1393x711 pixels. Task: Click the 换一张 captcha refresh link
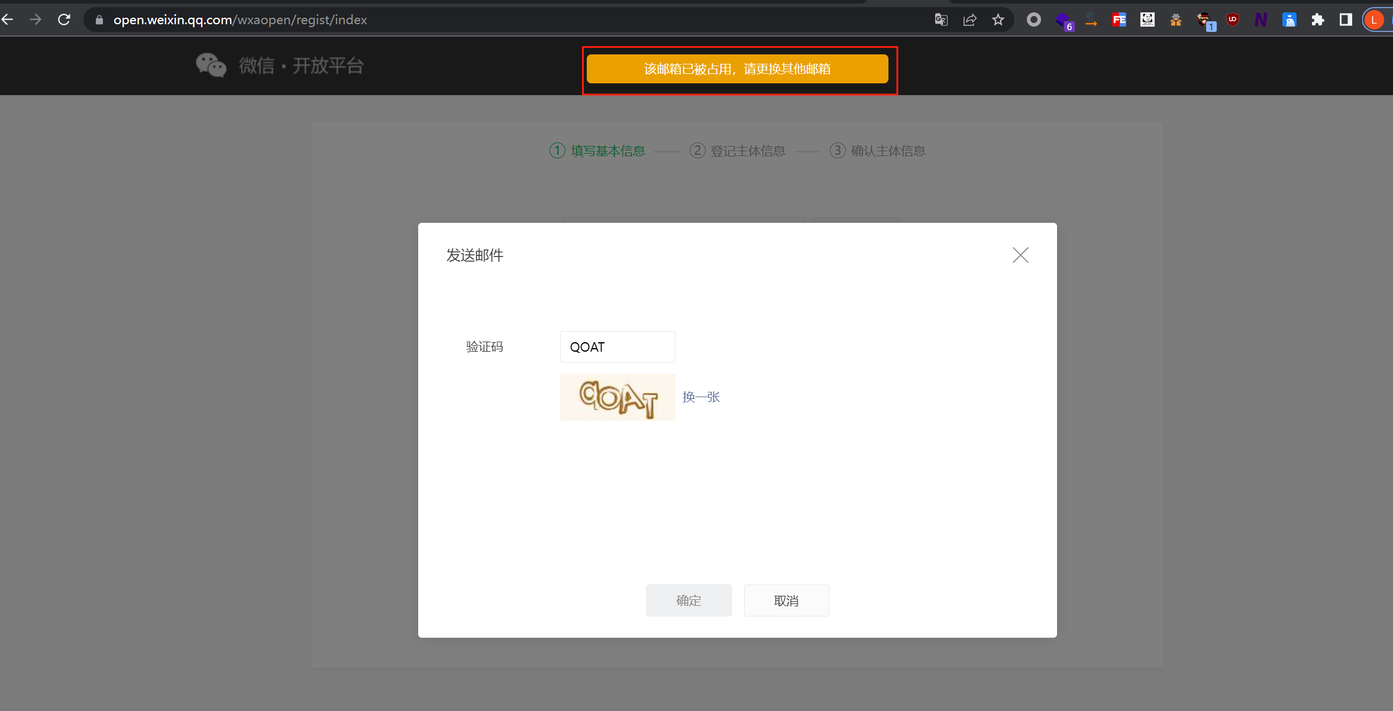pyautogui.click(x=701, y=397)
